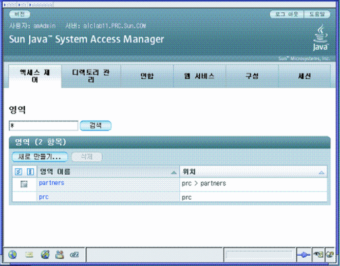
Task: Select the 액세스 제어 tab
Action: 35,77
